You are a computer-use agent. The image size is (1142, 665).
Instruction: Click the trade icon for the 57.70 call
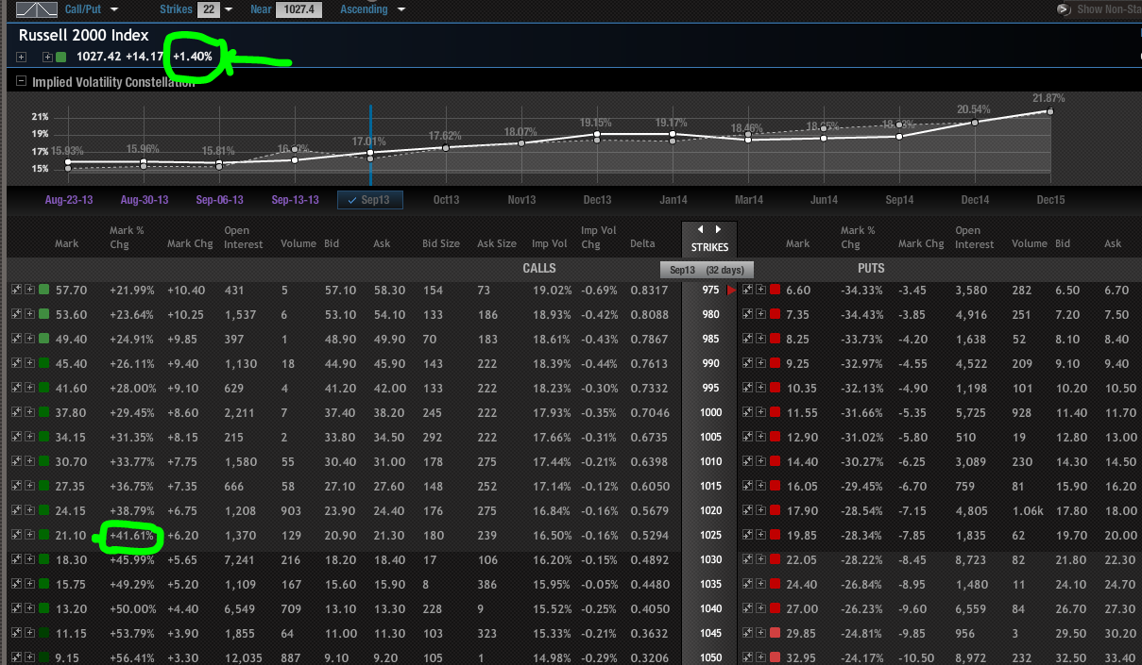click(x=16, y=290)
